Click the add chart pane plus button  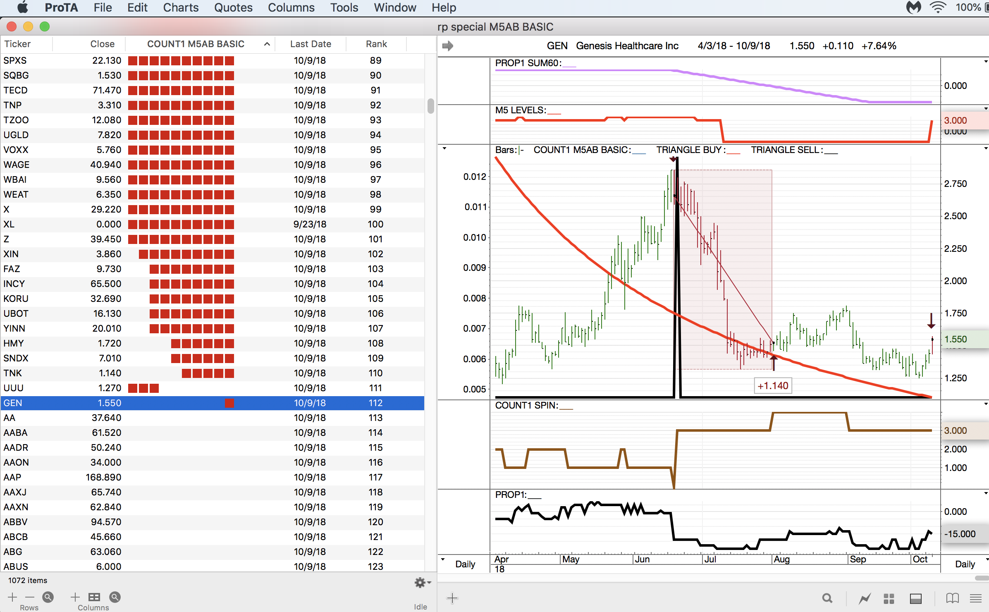452,598
